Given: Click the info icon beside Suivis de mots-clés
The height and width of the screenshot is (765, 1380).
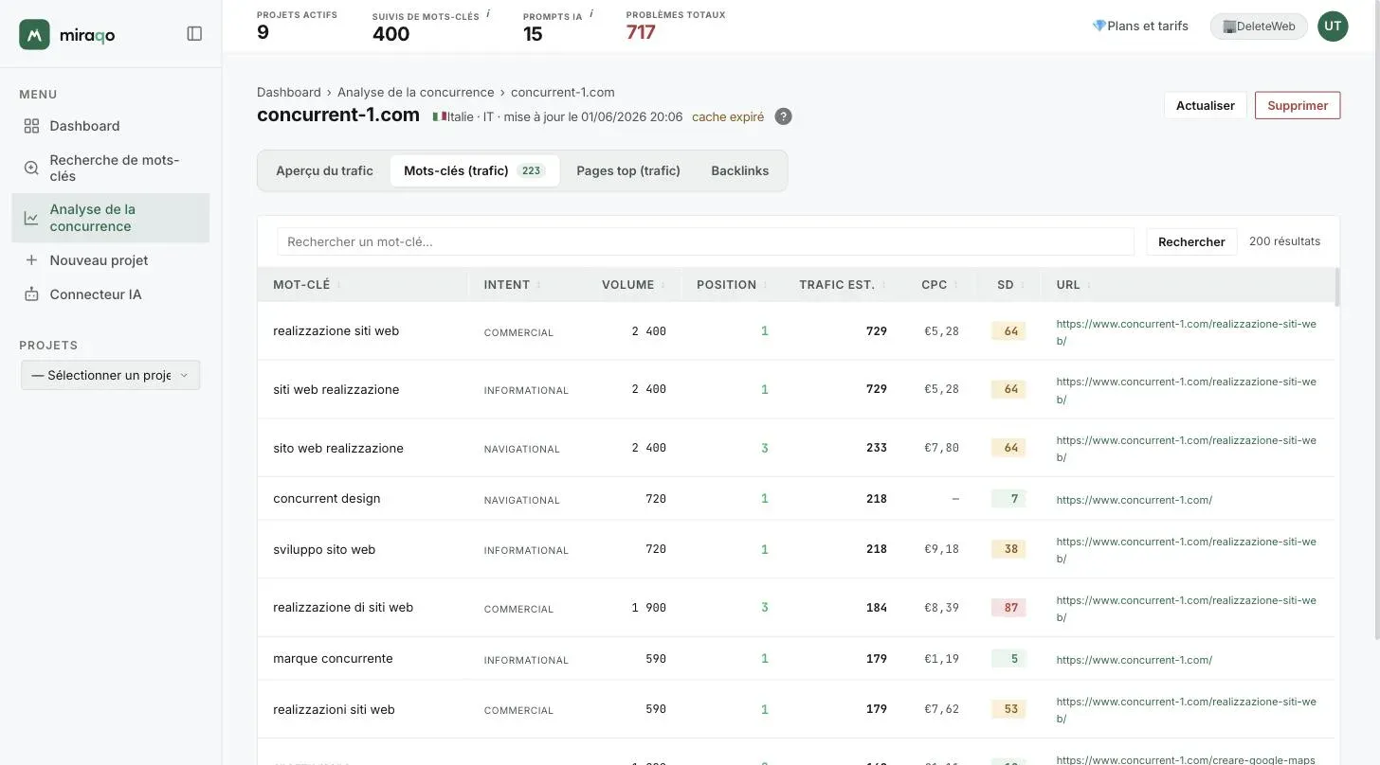Looking at the screenshot, I should pos(488,14).
